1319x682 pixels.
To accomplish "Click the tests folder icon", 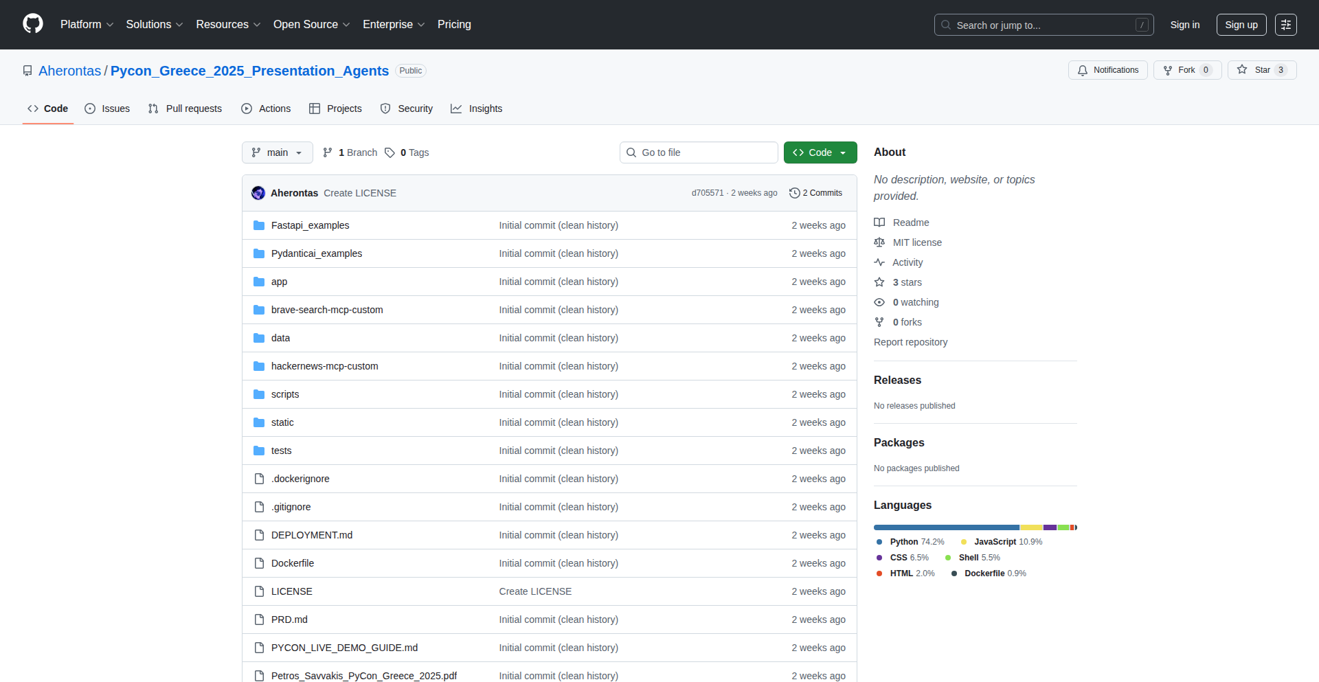I will point(259,451).
